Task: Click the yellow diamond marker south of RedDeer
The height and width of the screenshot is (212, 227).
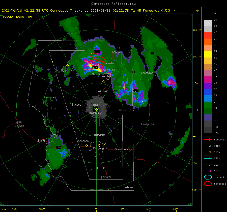Action: pos(104,82)
